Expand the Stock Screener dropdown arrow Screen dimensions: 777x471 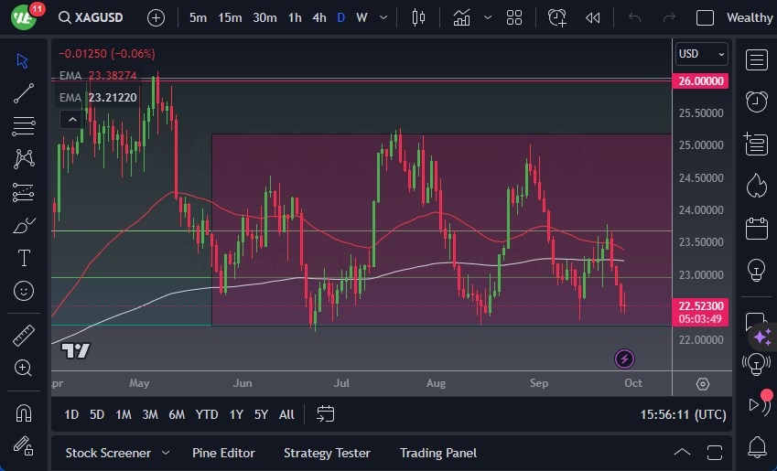click(x=166, y=453)
